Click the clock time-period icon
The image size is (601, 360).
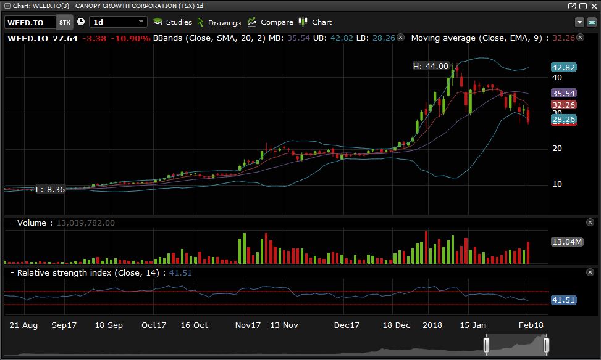(81, 22)
